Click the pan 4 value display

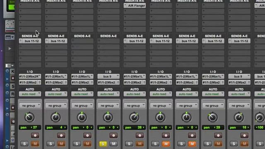pos(56,127)
